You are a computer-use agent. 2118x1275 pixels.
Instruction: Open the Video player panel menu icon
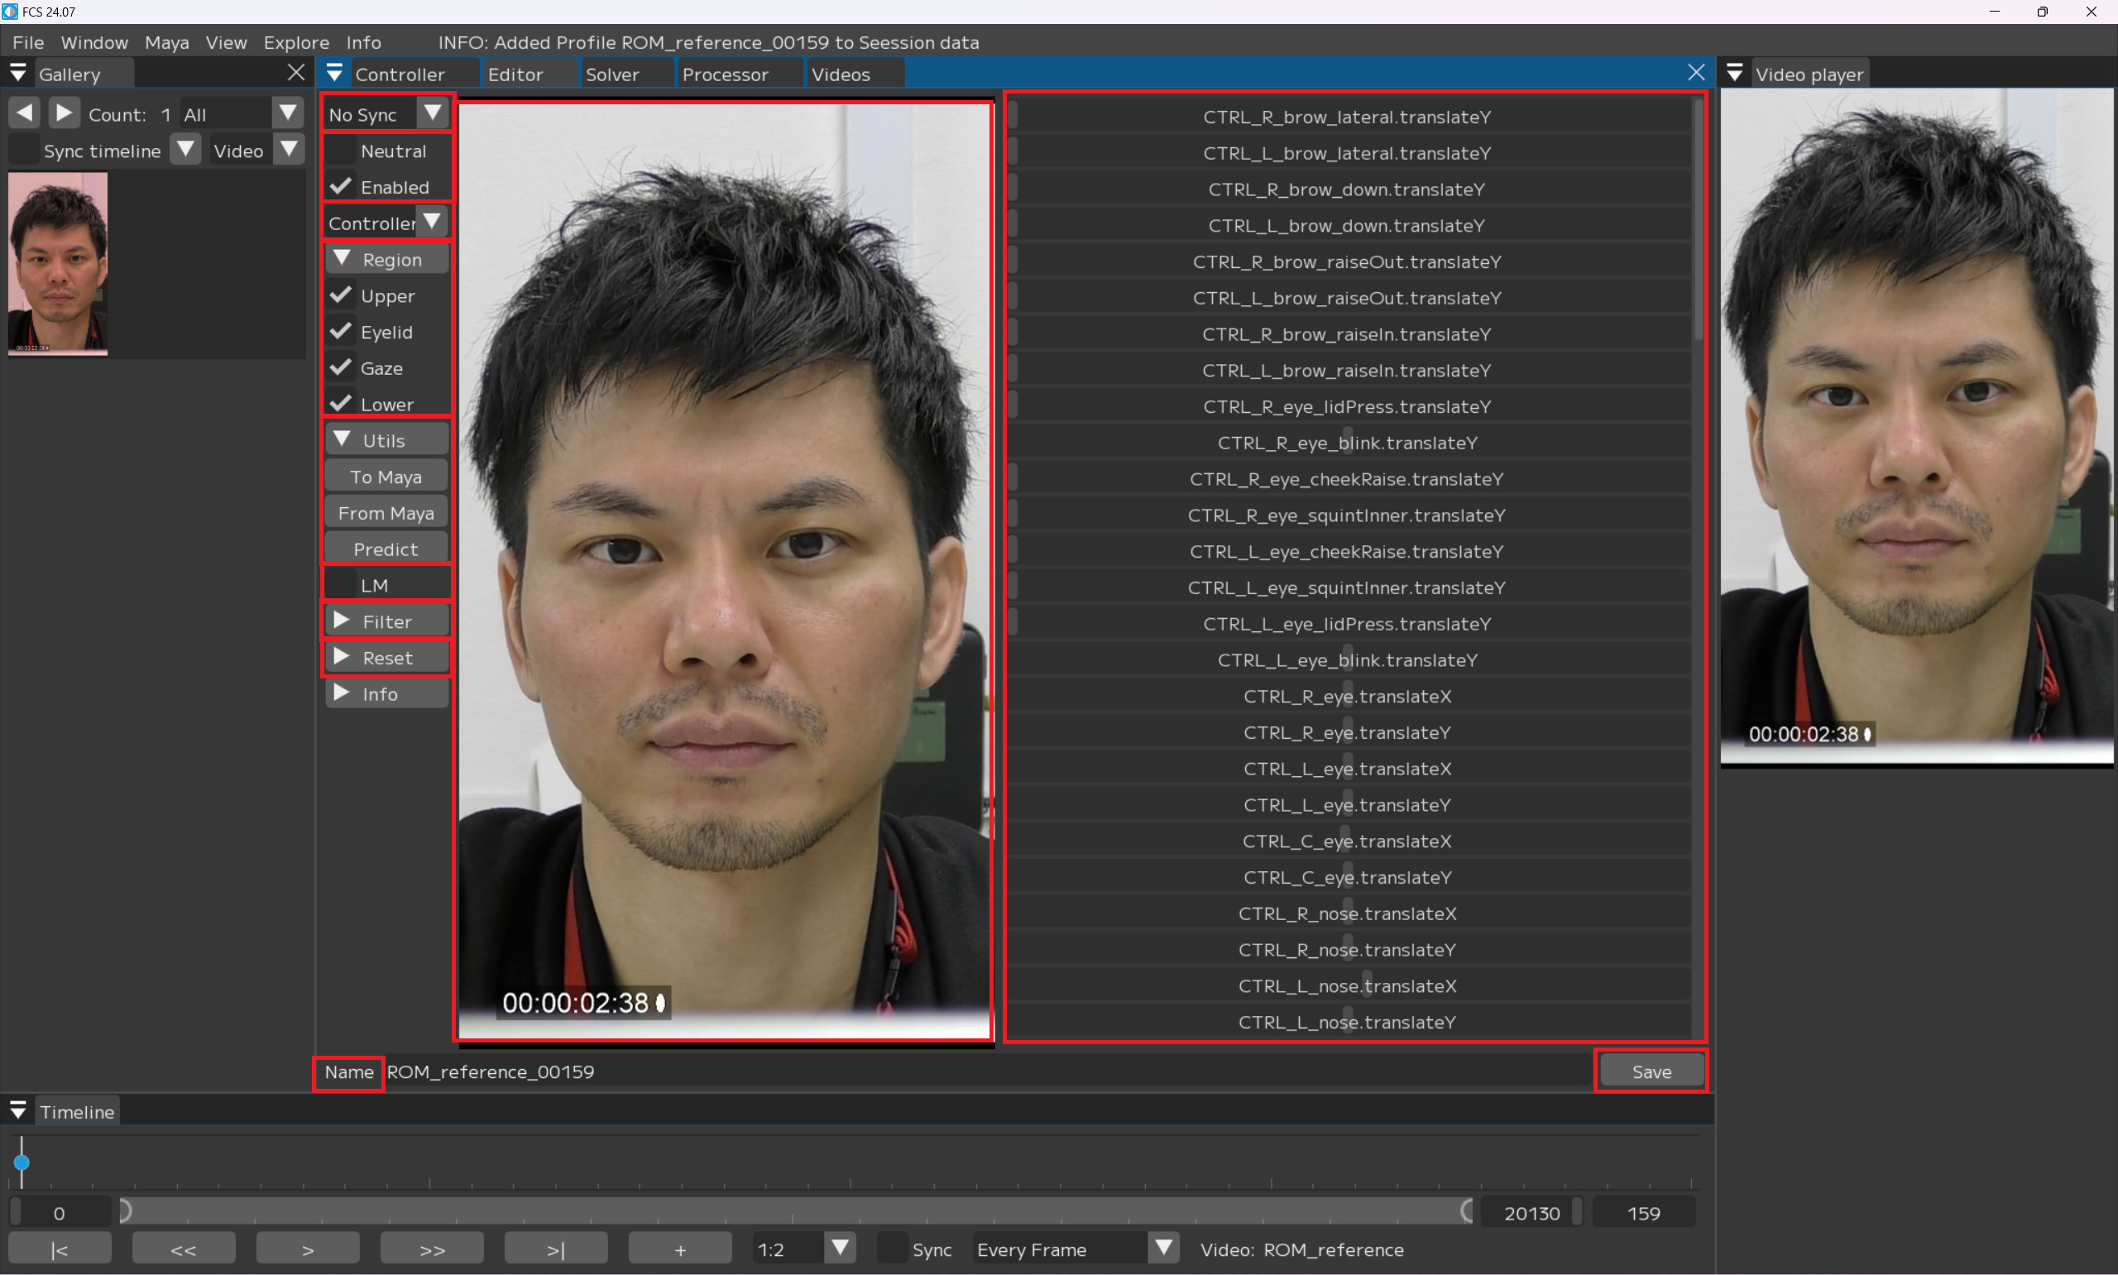pos(1734,73)
